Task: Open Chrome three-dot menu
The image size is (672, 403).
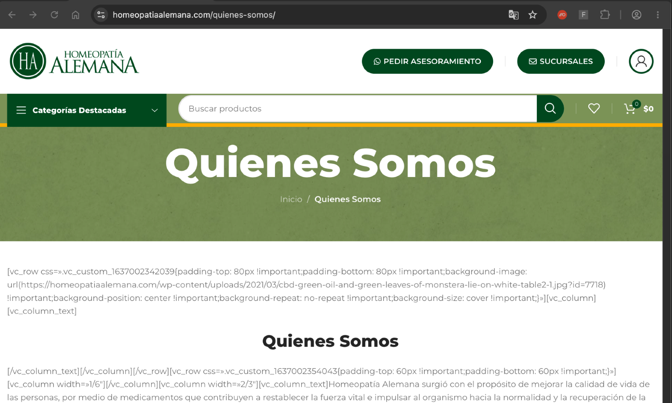Action: (658, 15)
